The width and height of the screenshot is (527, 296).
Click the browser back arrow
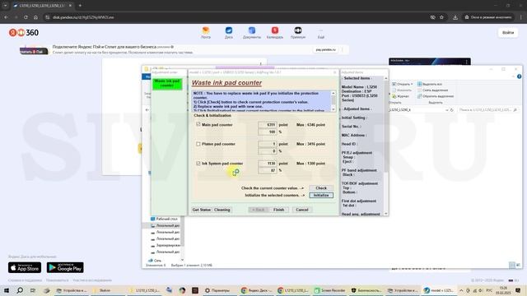[x=6, y=17]
